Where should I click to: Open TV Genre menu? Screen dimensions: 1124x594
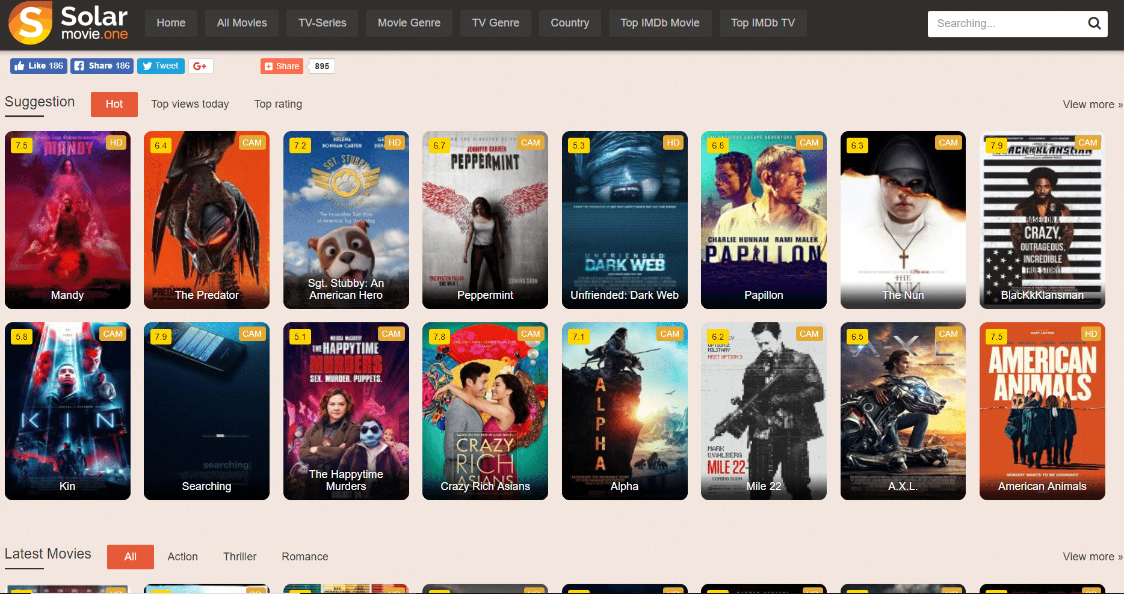point(496,23)
